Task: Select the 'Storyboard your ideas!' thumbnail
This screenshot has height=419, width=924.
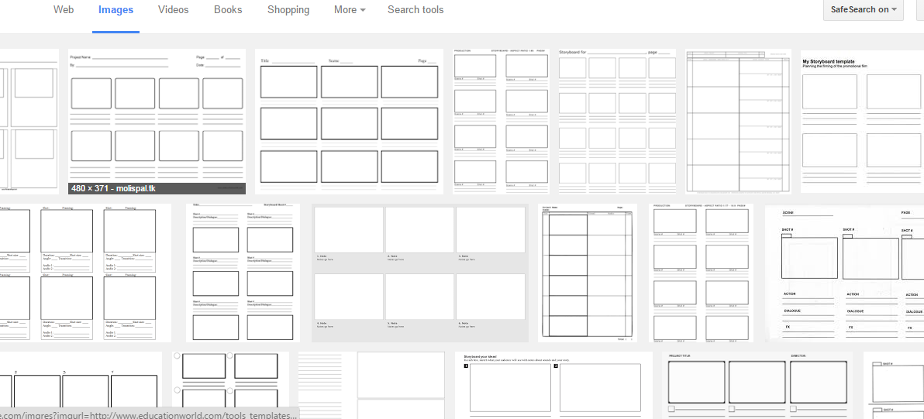Action: click(x=553, y=385)
